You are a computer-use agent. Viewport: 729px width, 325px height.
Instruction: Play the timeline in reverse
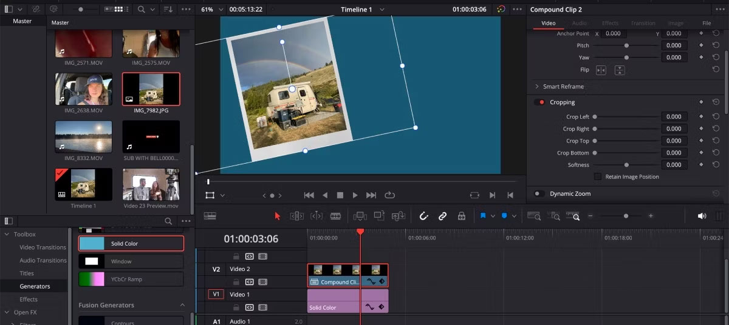click(325, 195)
